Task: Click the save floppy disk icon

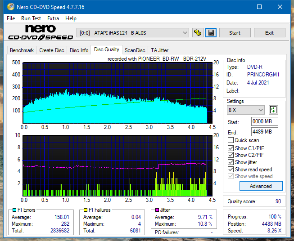Action: point(211,33)
